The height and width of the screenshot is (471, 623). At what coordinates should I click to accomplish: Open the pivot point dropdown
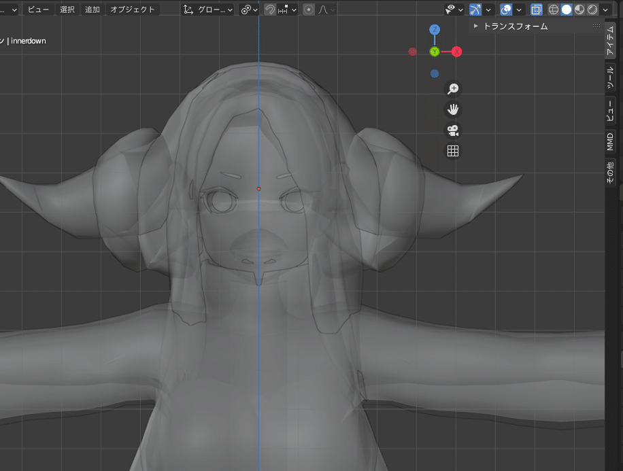[250, 10]
